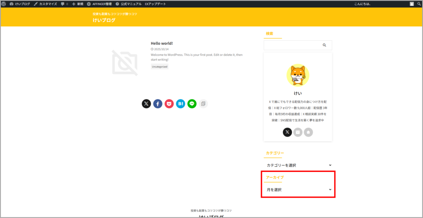Bookmark the post with Hatena
Image resolution: width=423 pixels, height=218 pixels.
tap(180, 104)
